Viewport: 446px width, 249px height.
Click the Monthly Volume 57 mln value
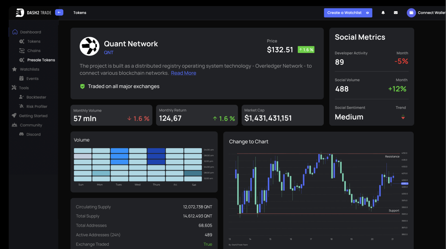[x=85, y=119]
